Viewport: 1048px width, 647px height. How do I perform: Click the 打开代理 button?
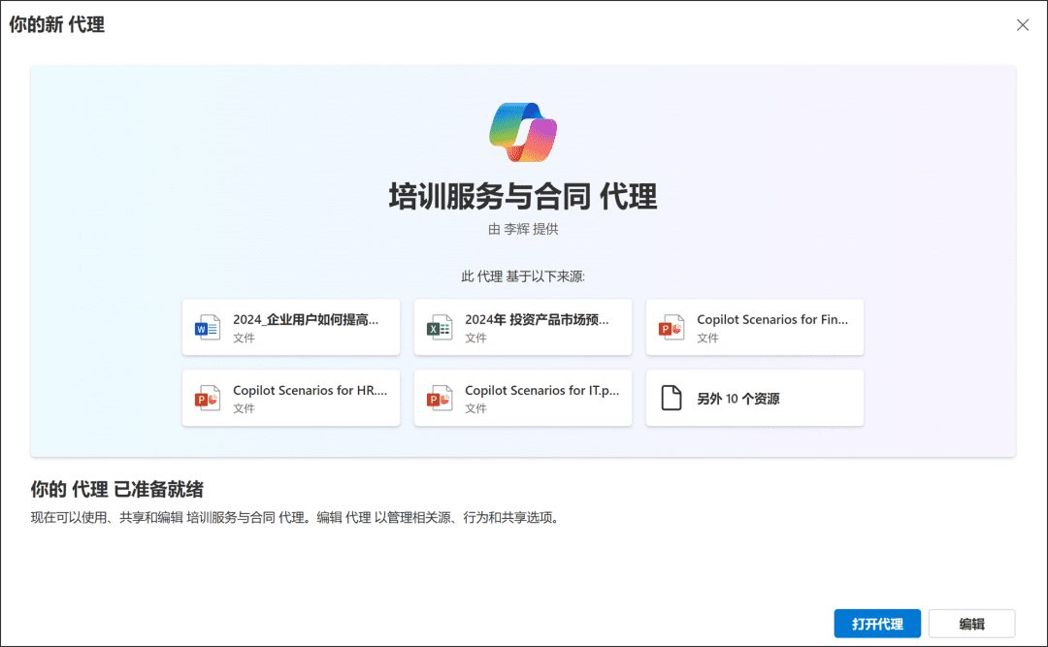(877, 624)
